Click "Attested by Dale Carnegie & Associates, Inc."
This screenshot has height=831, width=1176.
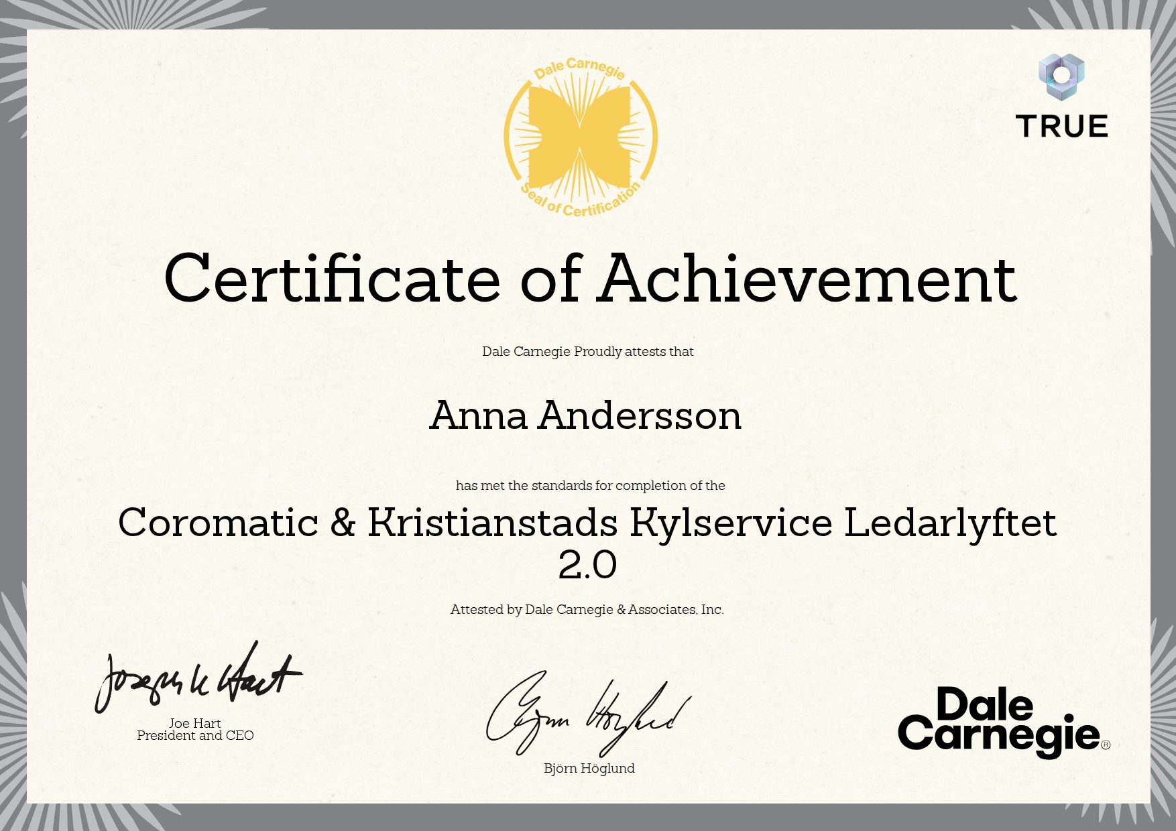(587, 609)
